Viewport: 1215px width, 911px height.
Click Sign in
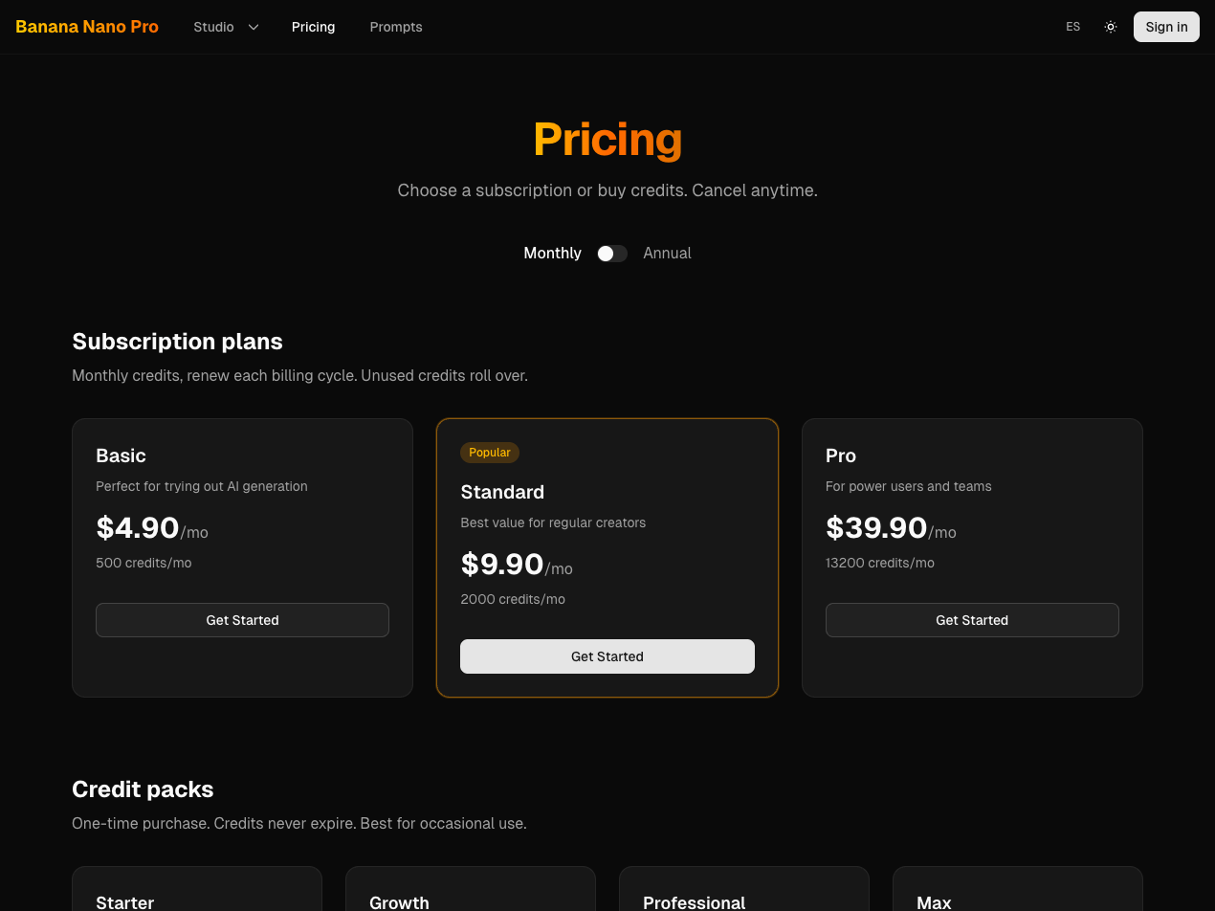(1165, 27)
